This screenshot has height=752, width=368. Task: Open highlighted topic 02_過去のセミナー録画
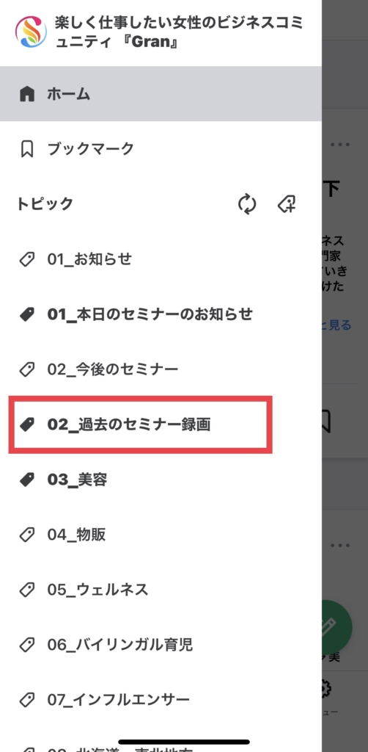click(141, 424)
